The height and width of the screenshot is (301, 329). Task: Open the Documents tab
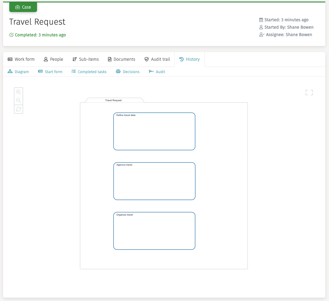click(121, 59)
